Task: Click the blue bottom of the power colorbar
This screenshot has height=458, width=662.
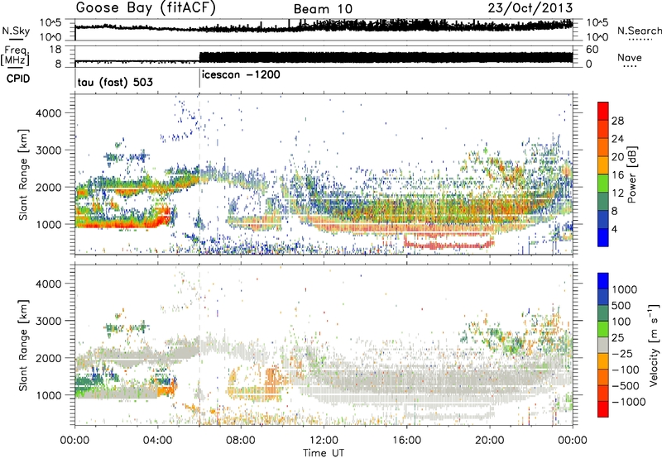Action: point(603,237)
